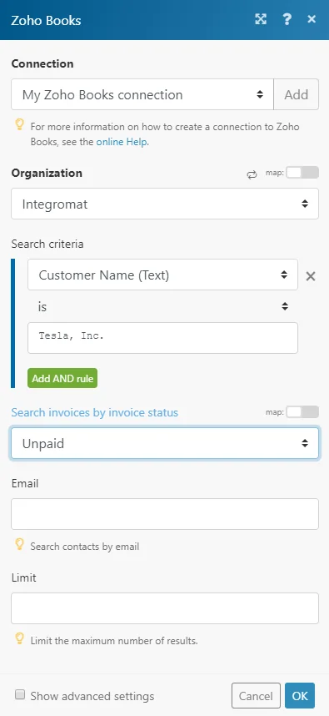The image size is (329, 716).
Task: Click the Add AND rule button
Action: coord(62,379)
